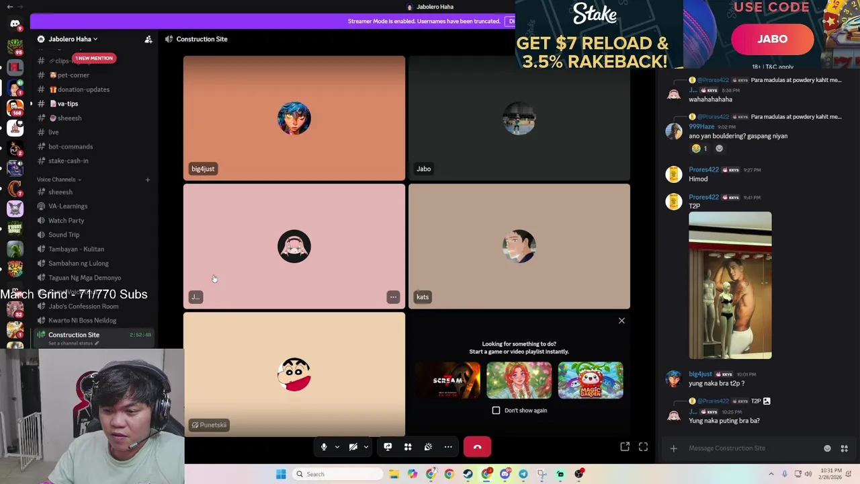
Task: Open Discord from the taskbar
Action: tap(505, 474)
